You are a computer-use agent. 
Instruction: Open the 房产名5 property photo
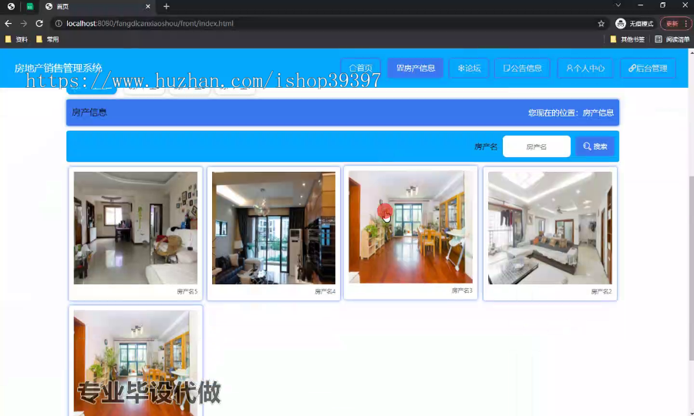point(136,228)
